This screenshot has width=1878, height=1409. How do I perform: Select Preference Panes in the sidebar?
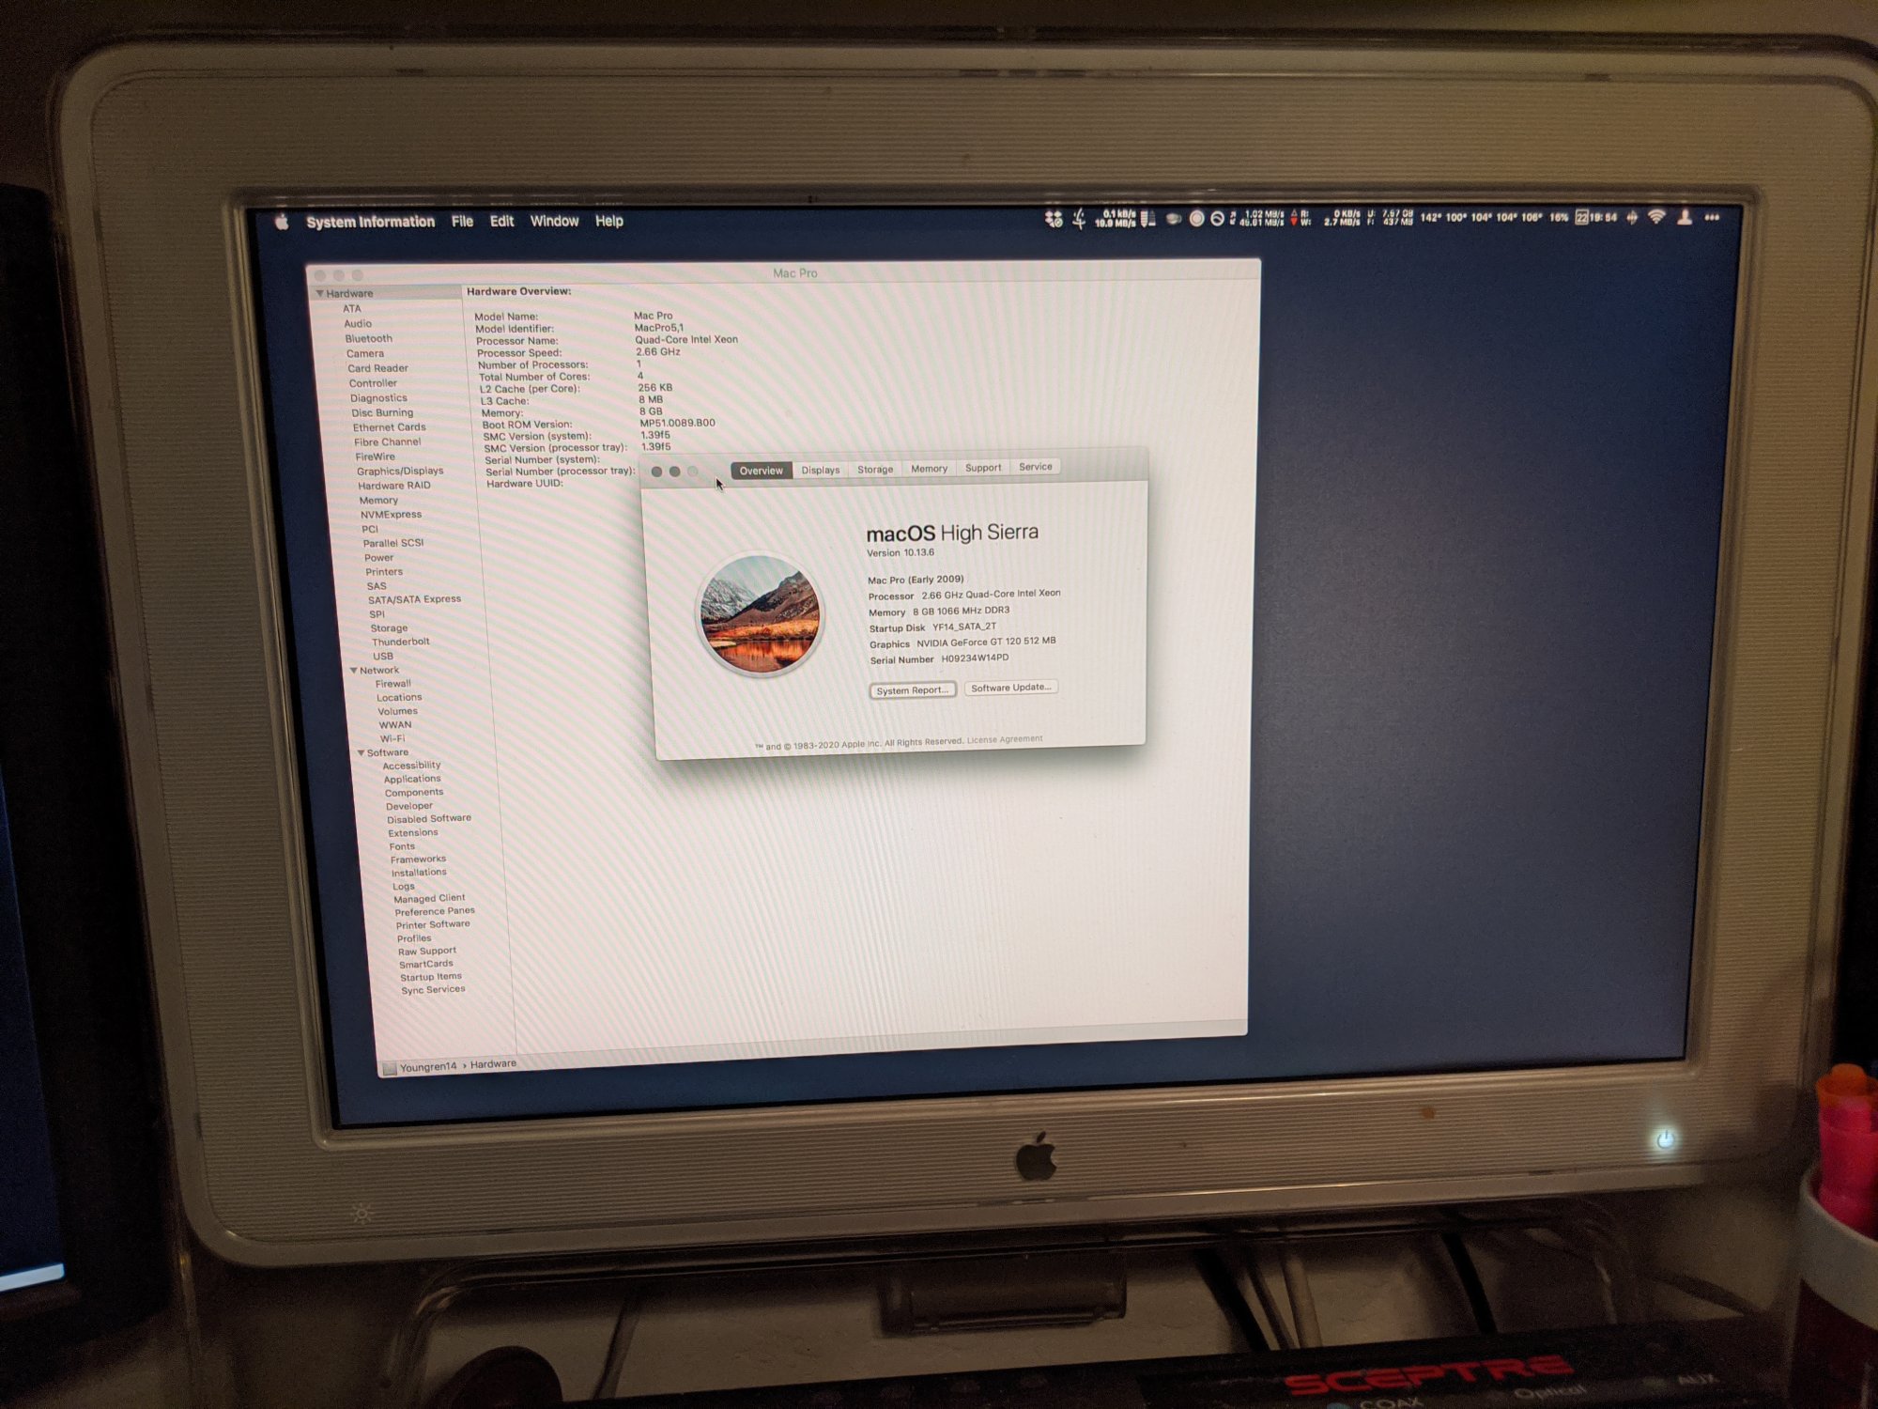(x=435, y=911)
